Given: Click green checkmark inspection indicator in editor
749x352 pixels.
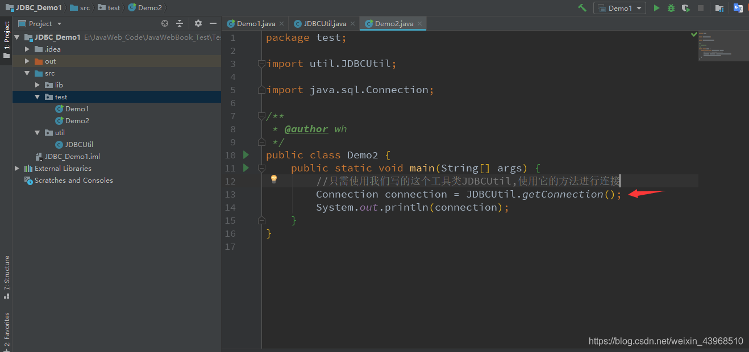Looking at the screenshot, I should (x=694, y=35).
